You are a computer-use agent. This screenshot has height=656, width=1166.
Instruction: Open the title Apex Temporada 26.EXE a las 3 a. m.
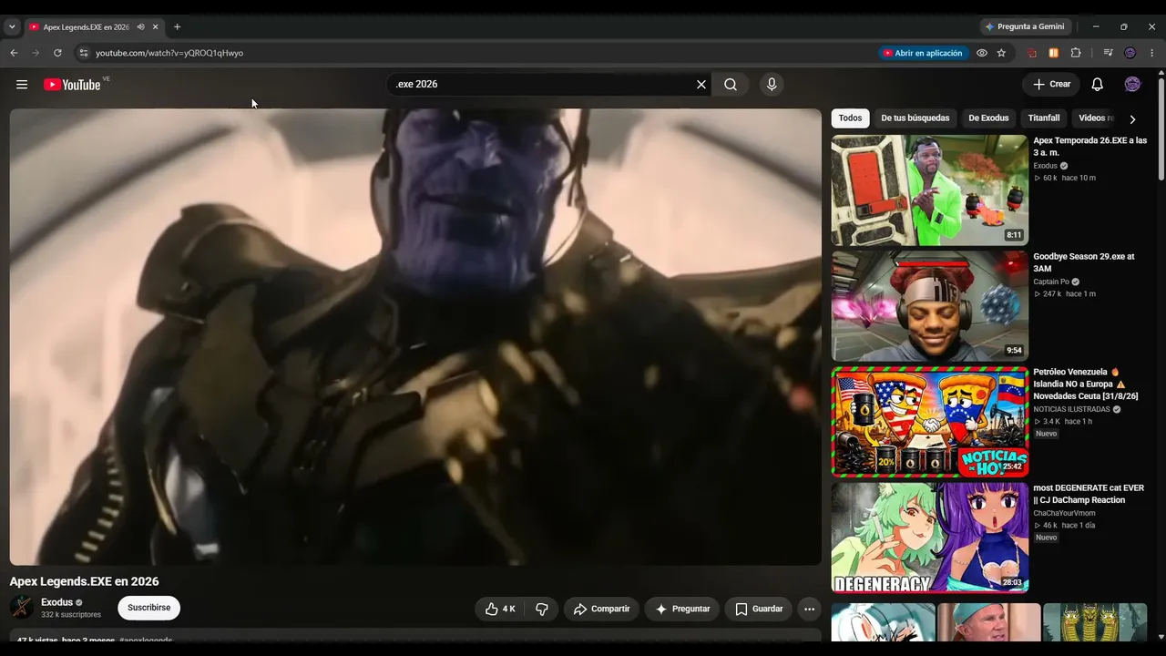1089,147
